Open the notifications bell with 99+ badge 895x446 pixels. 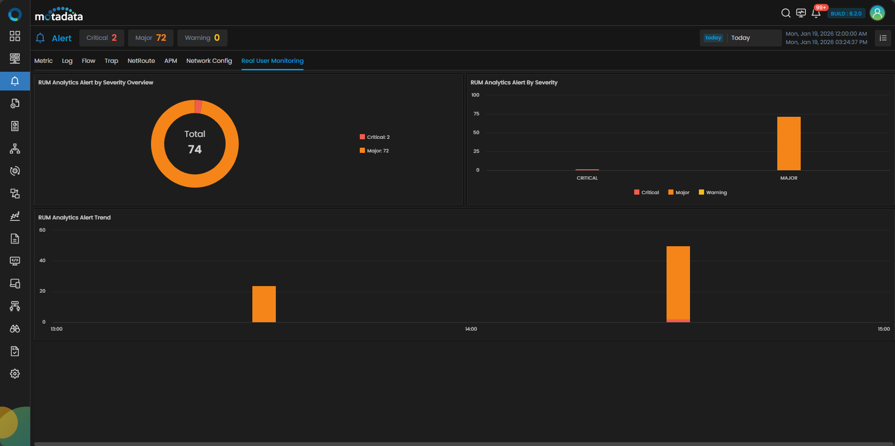pos(816,13)
